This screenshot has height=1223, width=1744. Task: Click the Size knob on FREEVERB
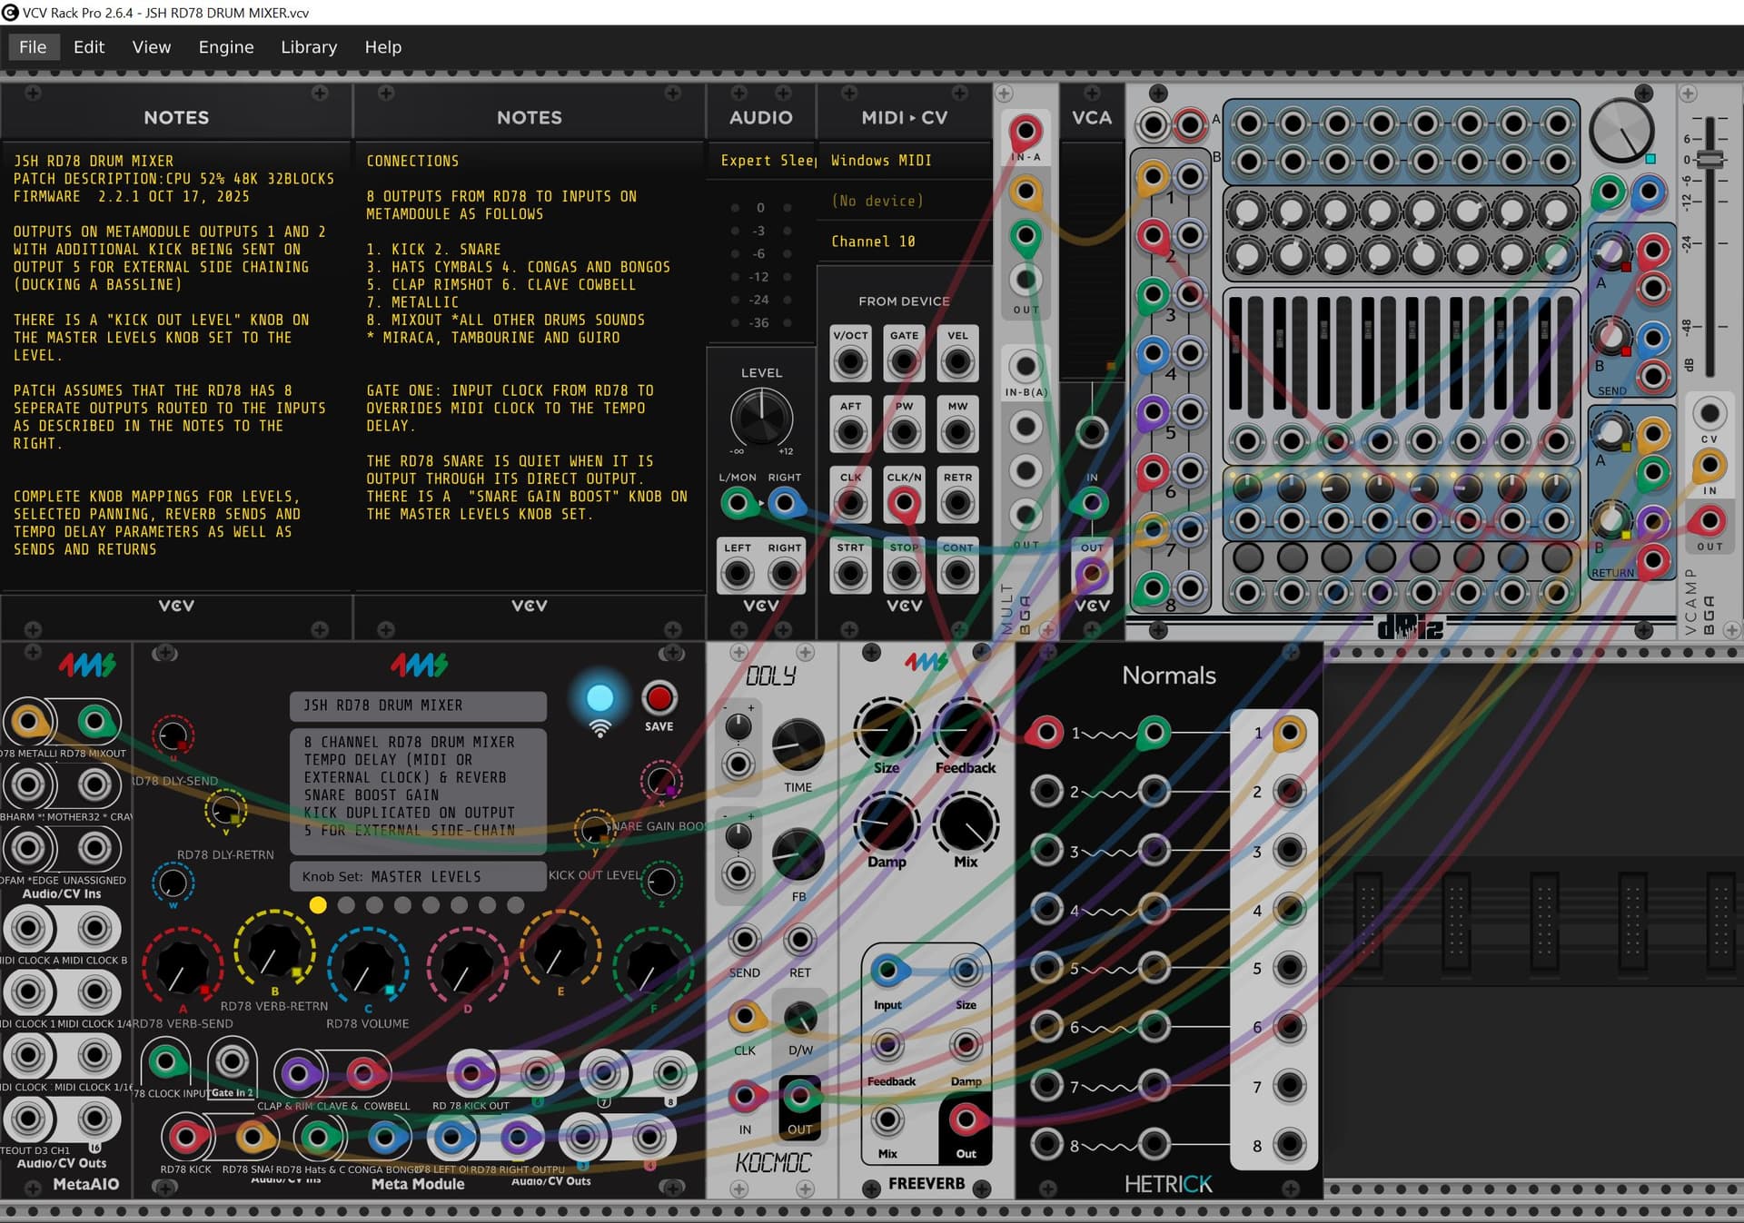click(886, 729)
